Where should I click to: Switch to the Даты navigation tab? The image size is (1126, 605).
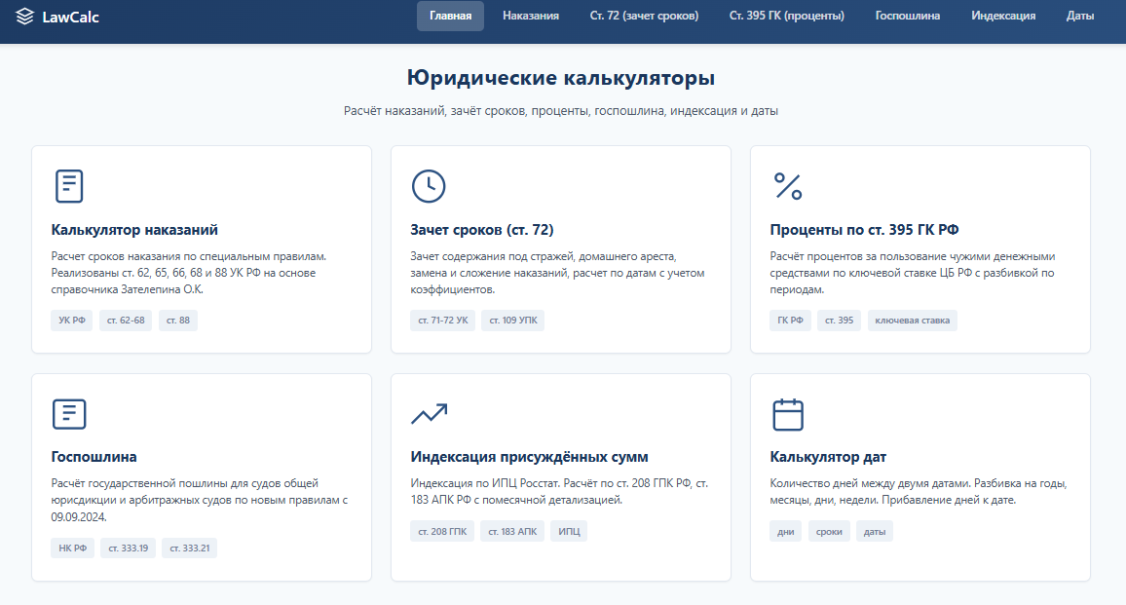(1080, 16)
